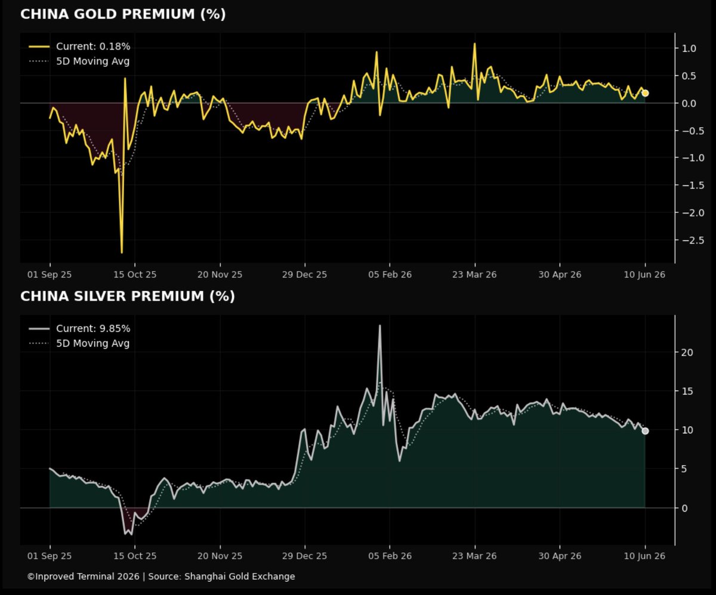The width and height of the screenshot is (716, 595).
Task: Click the 'CHINA GOLD PREMIUM (%)' chart title
Action: (x=123, y=14)
